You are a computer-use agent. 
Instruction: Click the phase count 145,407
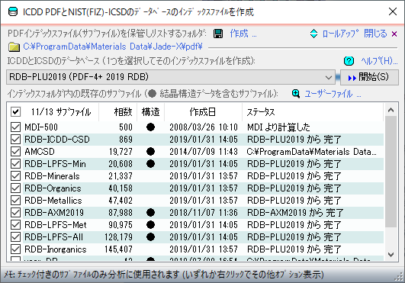point(118,249)
